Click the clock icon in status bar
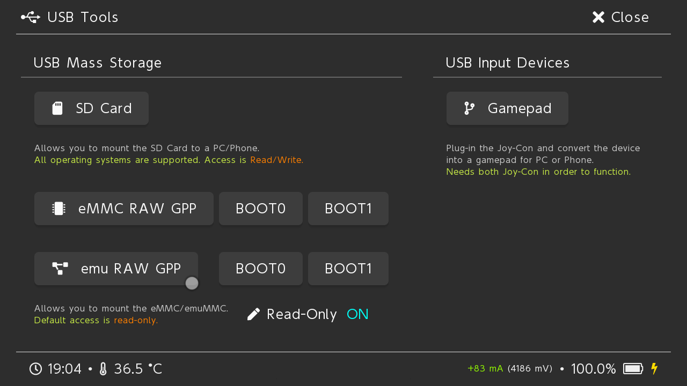 click(x=35, y=369)
